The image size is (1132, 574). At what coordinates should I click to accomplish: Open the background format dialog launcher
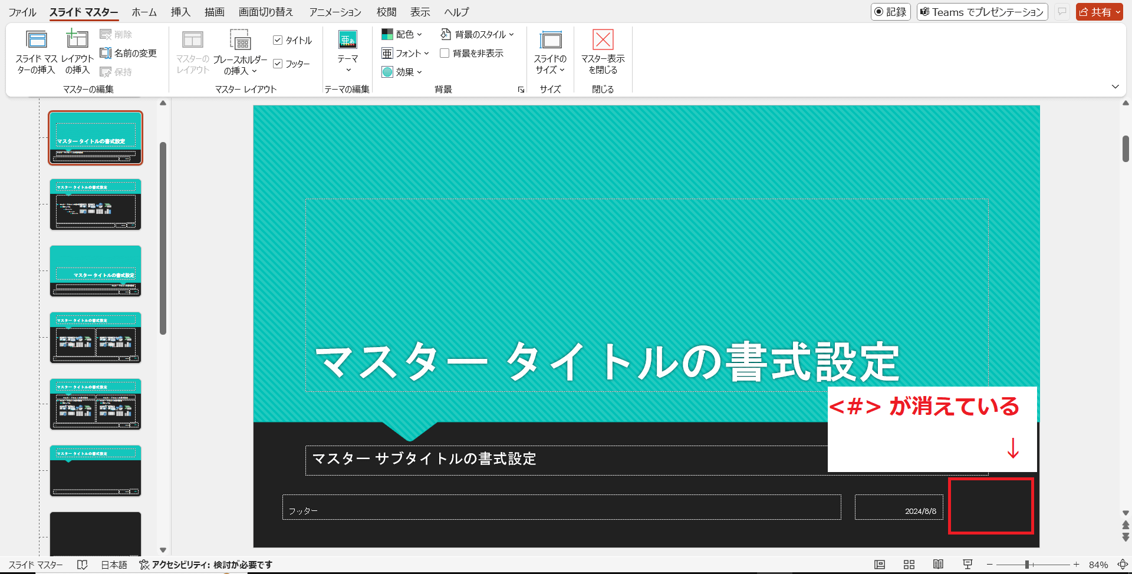coord(521,90)
